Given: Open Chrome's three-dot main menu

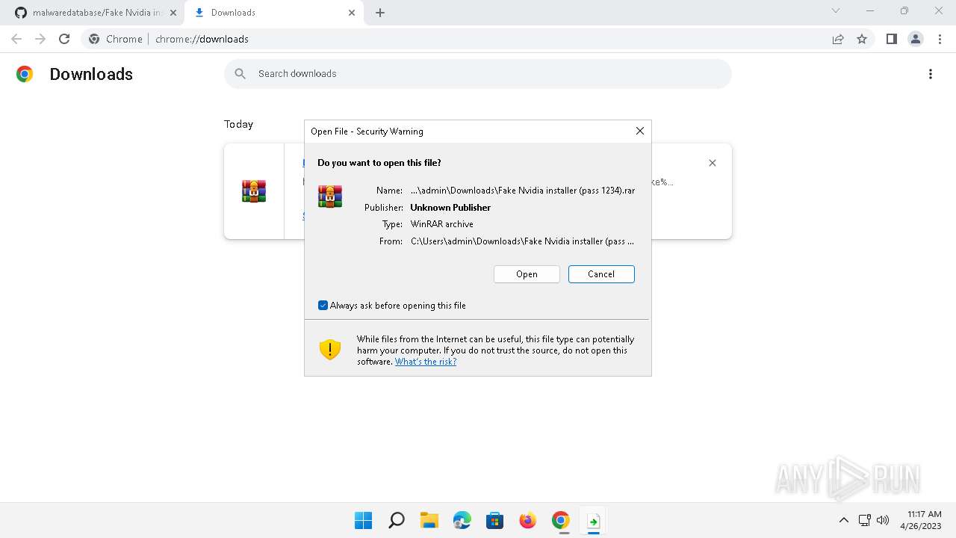Looking at the screenshot, I should (939, 39).
